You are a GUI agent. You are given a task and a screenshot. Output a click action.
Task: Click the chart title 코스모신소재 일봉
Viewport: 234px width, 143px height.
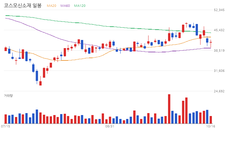click(x=23, y=6)
